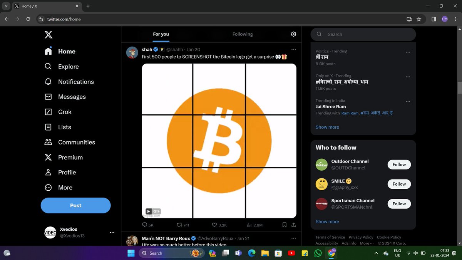Open Privacy Policy link
This screenshot has height=260, width=462.
click(361, 237)
